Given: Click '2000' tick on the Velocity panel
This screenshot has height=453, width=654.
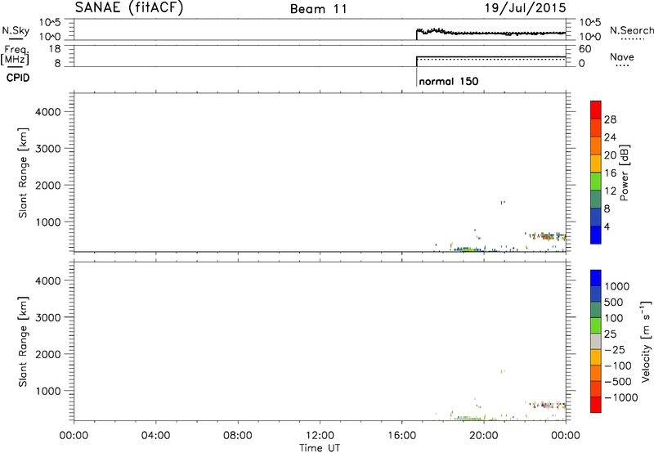Looking at the screenshot, I should (48, 354).
